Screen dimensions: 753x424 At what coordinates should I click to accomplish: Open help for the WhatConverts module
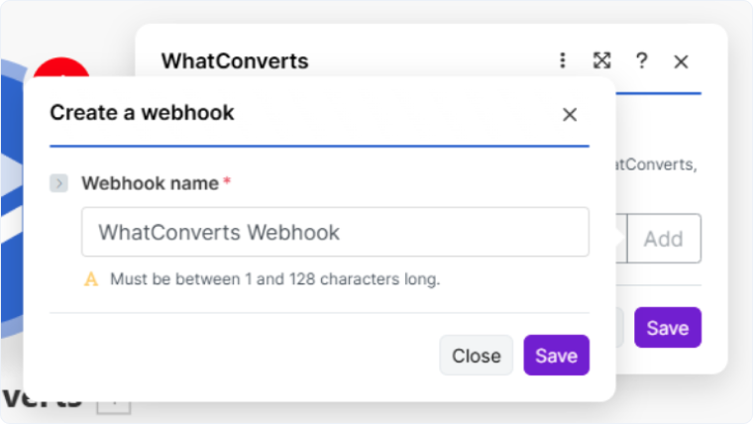(642, 60)
